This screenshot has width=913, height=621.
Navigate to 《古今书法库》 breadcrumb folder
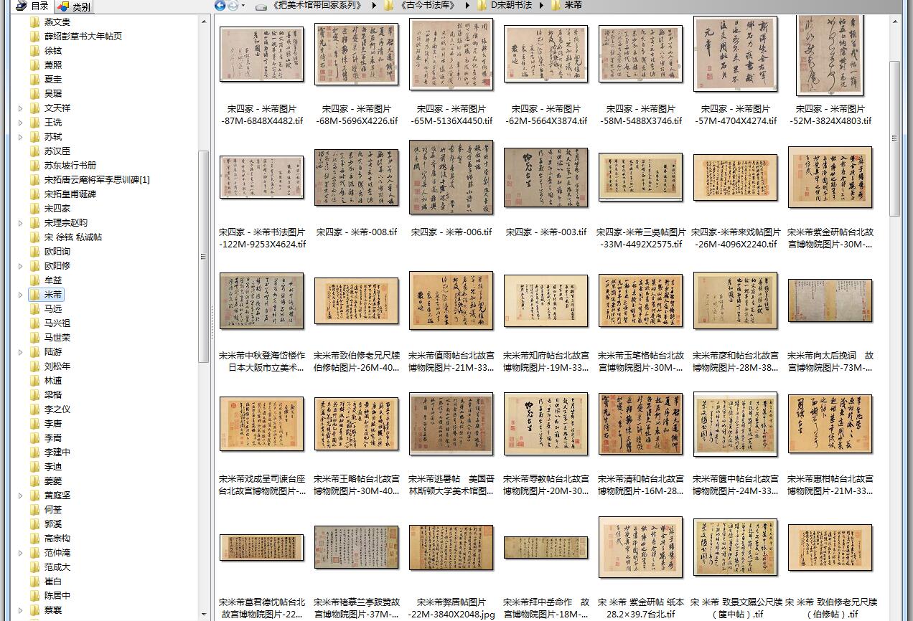pyautogui.click(x=426, y=5)
